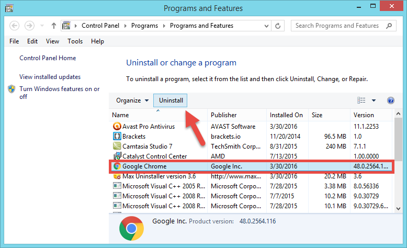The image size is (407, 248).
Task: Open the View menu
Action: pos(52,41)
